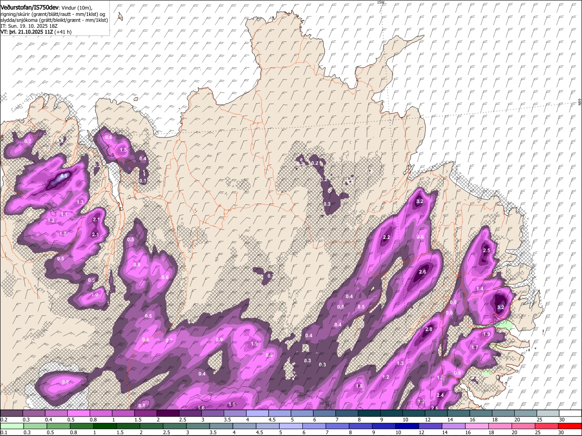Click the 1.4 precipitation value on the map

click(480, 289)
